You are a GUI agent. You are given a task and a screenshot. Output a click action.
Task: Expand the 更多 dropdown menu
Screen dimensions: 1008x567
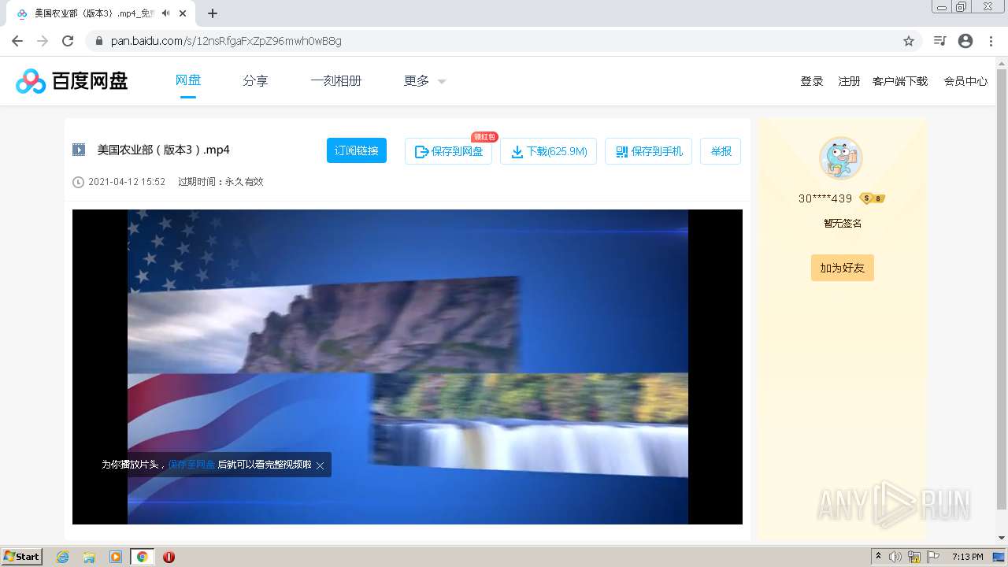pyautogui.click(x=424, y=80)
